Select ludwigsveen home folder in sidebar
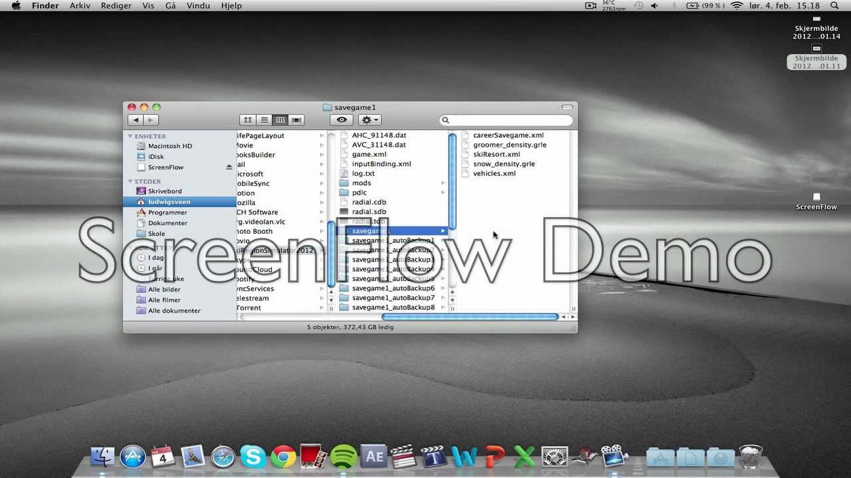This screenshot has width=851, height=478. [180, 202]
